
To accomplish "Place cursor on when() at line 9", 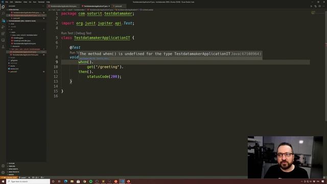I will coord(86,62).
